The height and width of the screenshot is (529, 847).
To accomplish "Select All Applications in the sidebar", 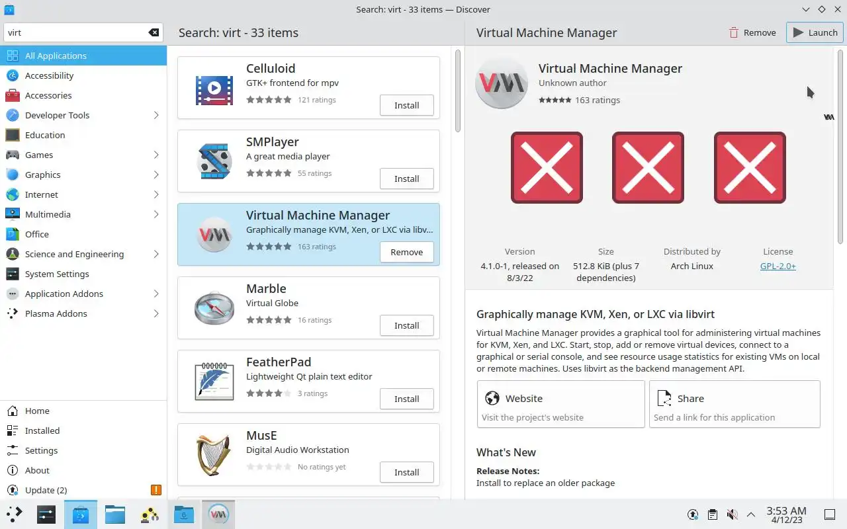I will click(83, 56).
